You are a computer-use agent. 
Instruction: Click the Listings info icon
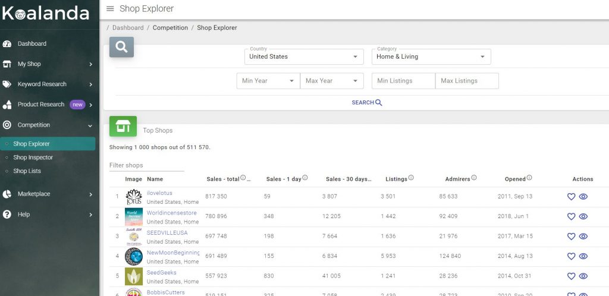pyautogui.click(x=411, y=178)
